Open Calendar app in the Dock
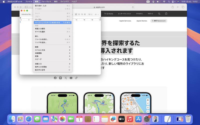Screen dimensions: 200x125 click(79, 119)
